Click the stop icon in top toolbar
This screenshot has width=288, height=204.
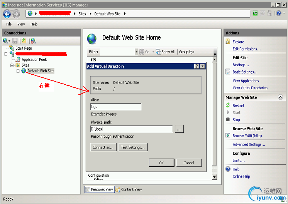coord(263,13)
